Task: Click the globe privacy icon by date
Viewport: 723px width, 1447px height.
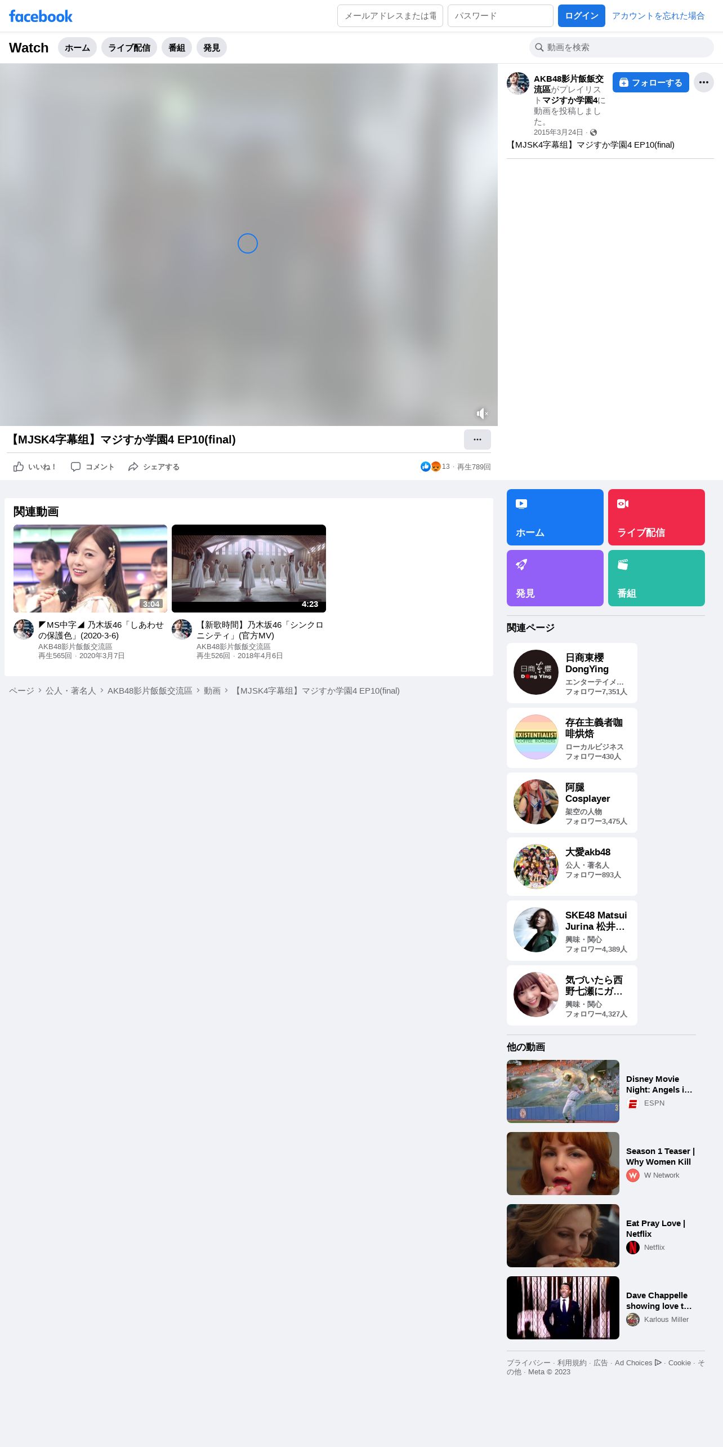Action: tap(593, 132)
